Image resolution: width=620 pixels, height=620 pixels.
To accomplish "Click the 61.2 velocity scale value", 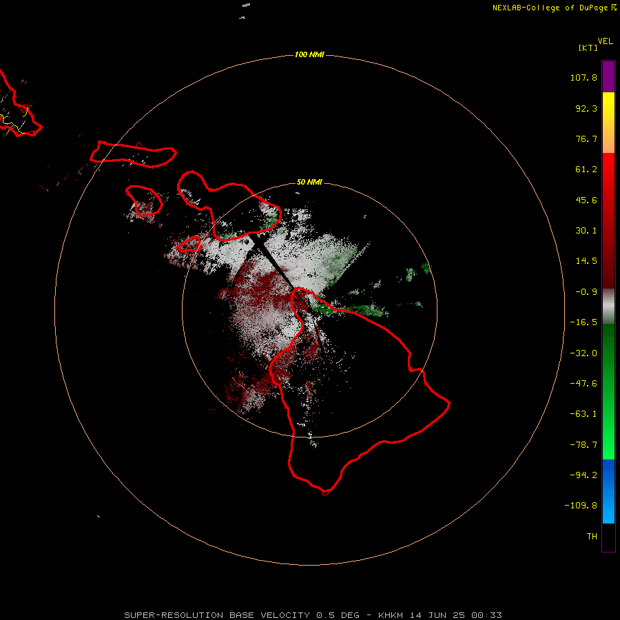I will pyautogui.click(x=586, y=169).
